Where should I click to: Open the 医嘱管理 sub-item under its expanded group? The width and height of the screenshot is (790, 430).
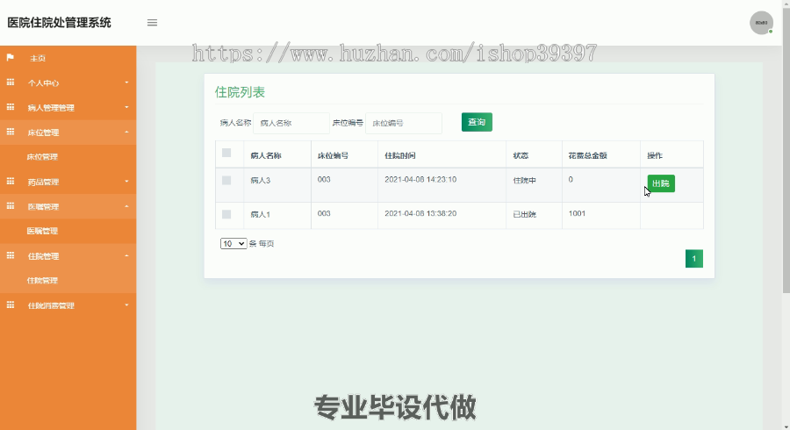click(x=42, y=231)
